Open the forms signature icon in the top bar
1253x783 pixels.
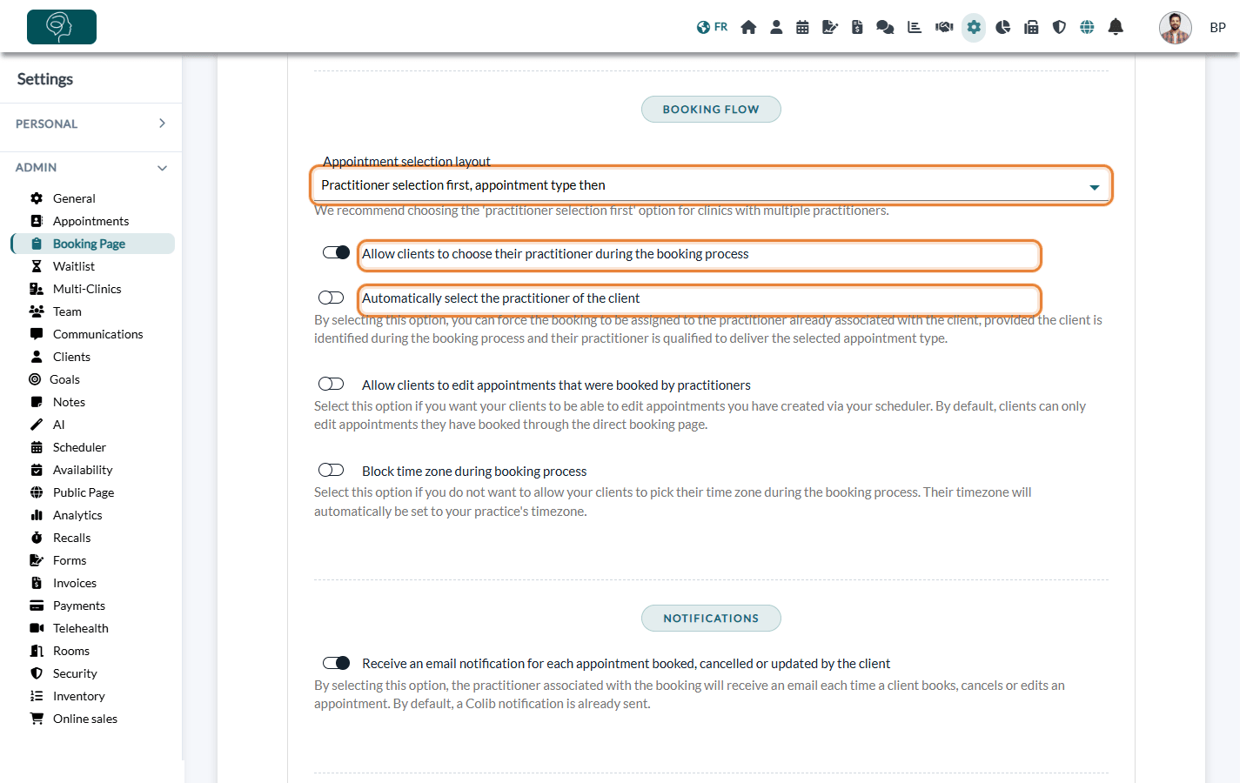830,27
